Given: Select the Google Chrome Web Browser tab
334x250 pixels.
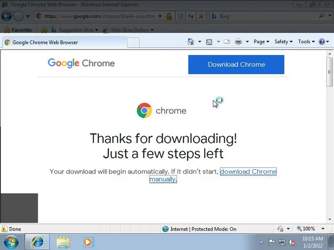Looking at the screenshot, I should point(65,42).
